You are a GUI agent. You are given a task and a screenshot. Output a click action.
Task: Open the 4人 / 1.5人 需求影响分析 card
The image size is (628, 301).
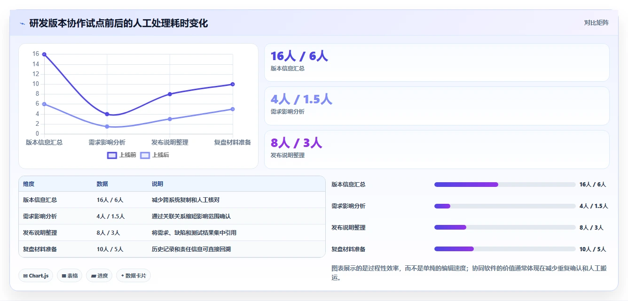(x=437, y=106)
